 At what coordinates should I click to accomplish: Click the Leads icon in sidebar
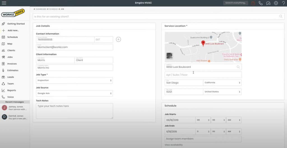[3, 77]
